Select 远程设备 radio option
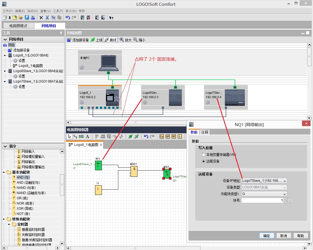The image size is (313, 250). pyautogui.click(x=204, y=161)
